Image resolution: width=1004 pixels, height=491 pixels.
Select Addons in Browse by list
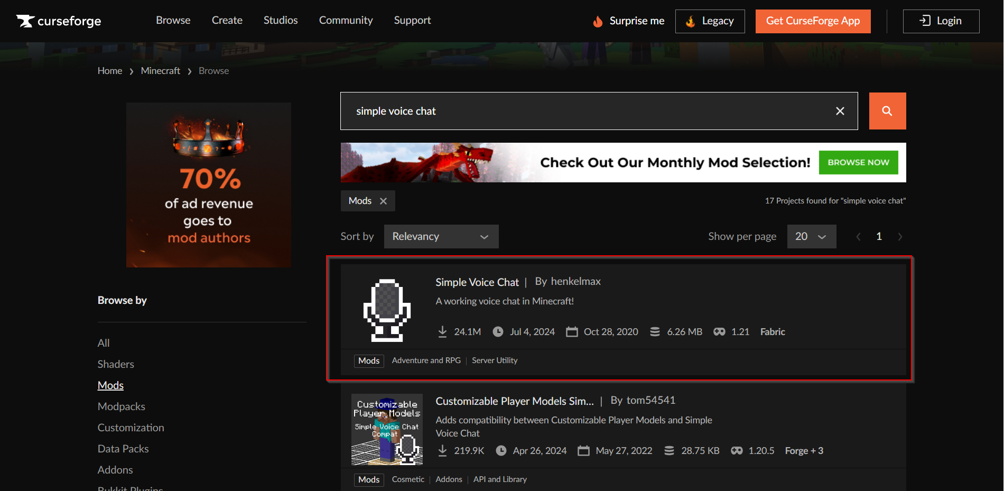pos(115,470)
